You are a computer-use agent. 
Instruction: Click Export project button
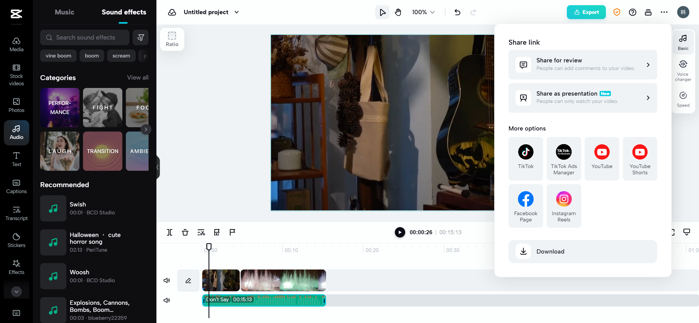click(586, 12)
